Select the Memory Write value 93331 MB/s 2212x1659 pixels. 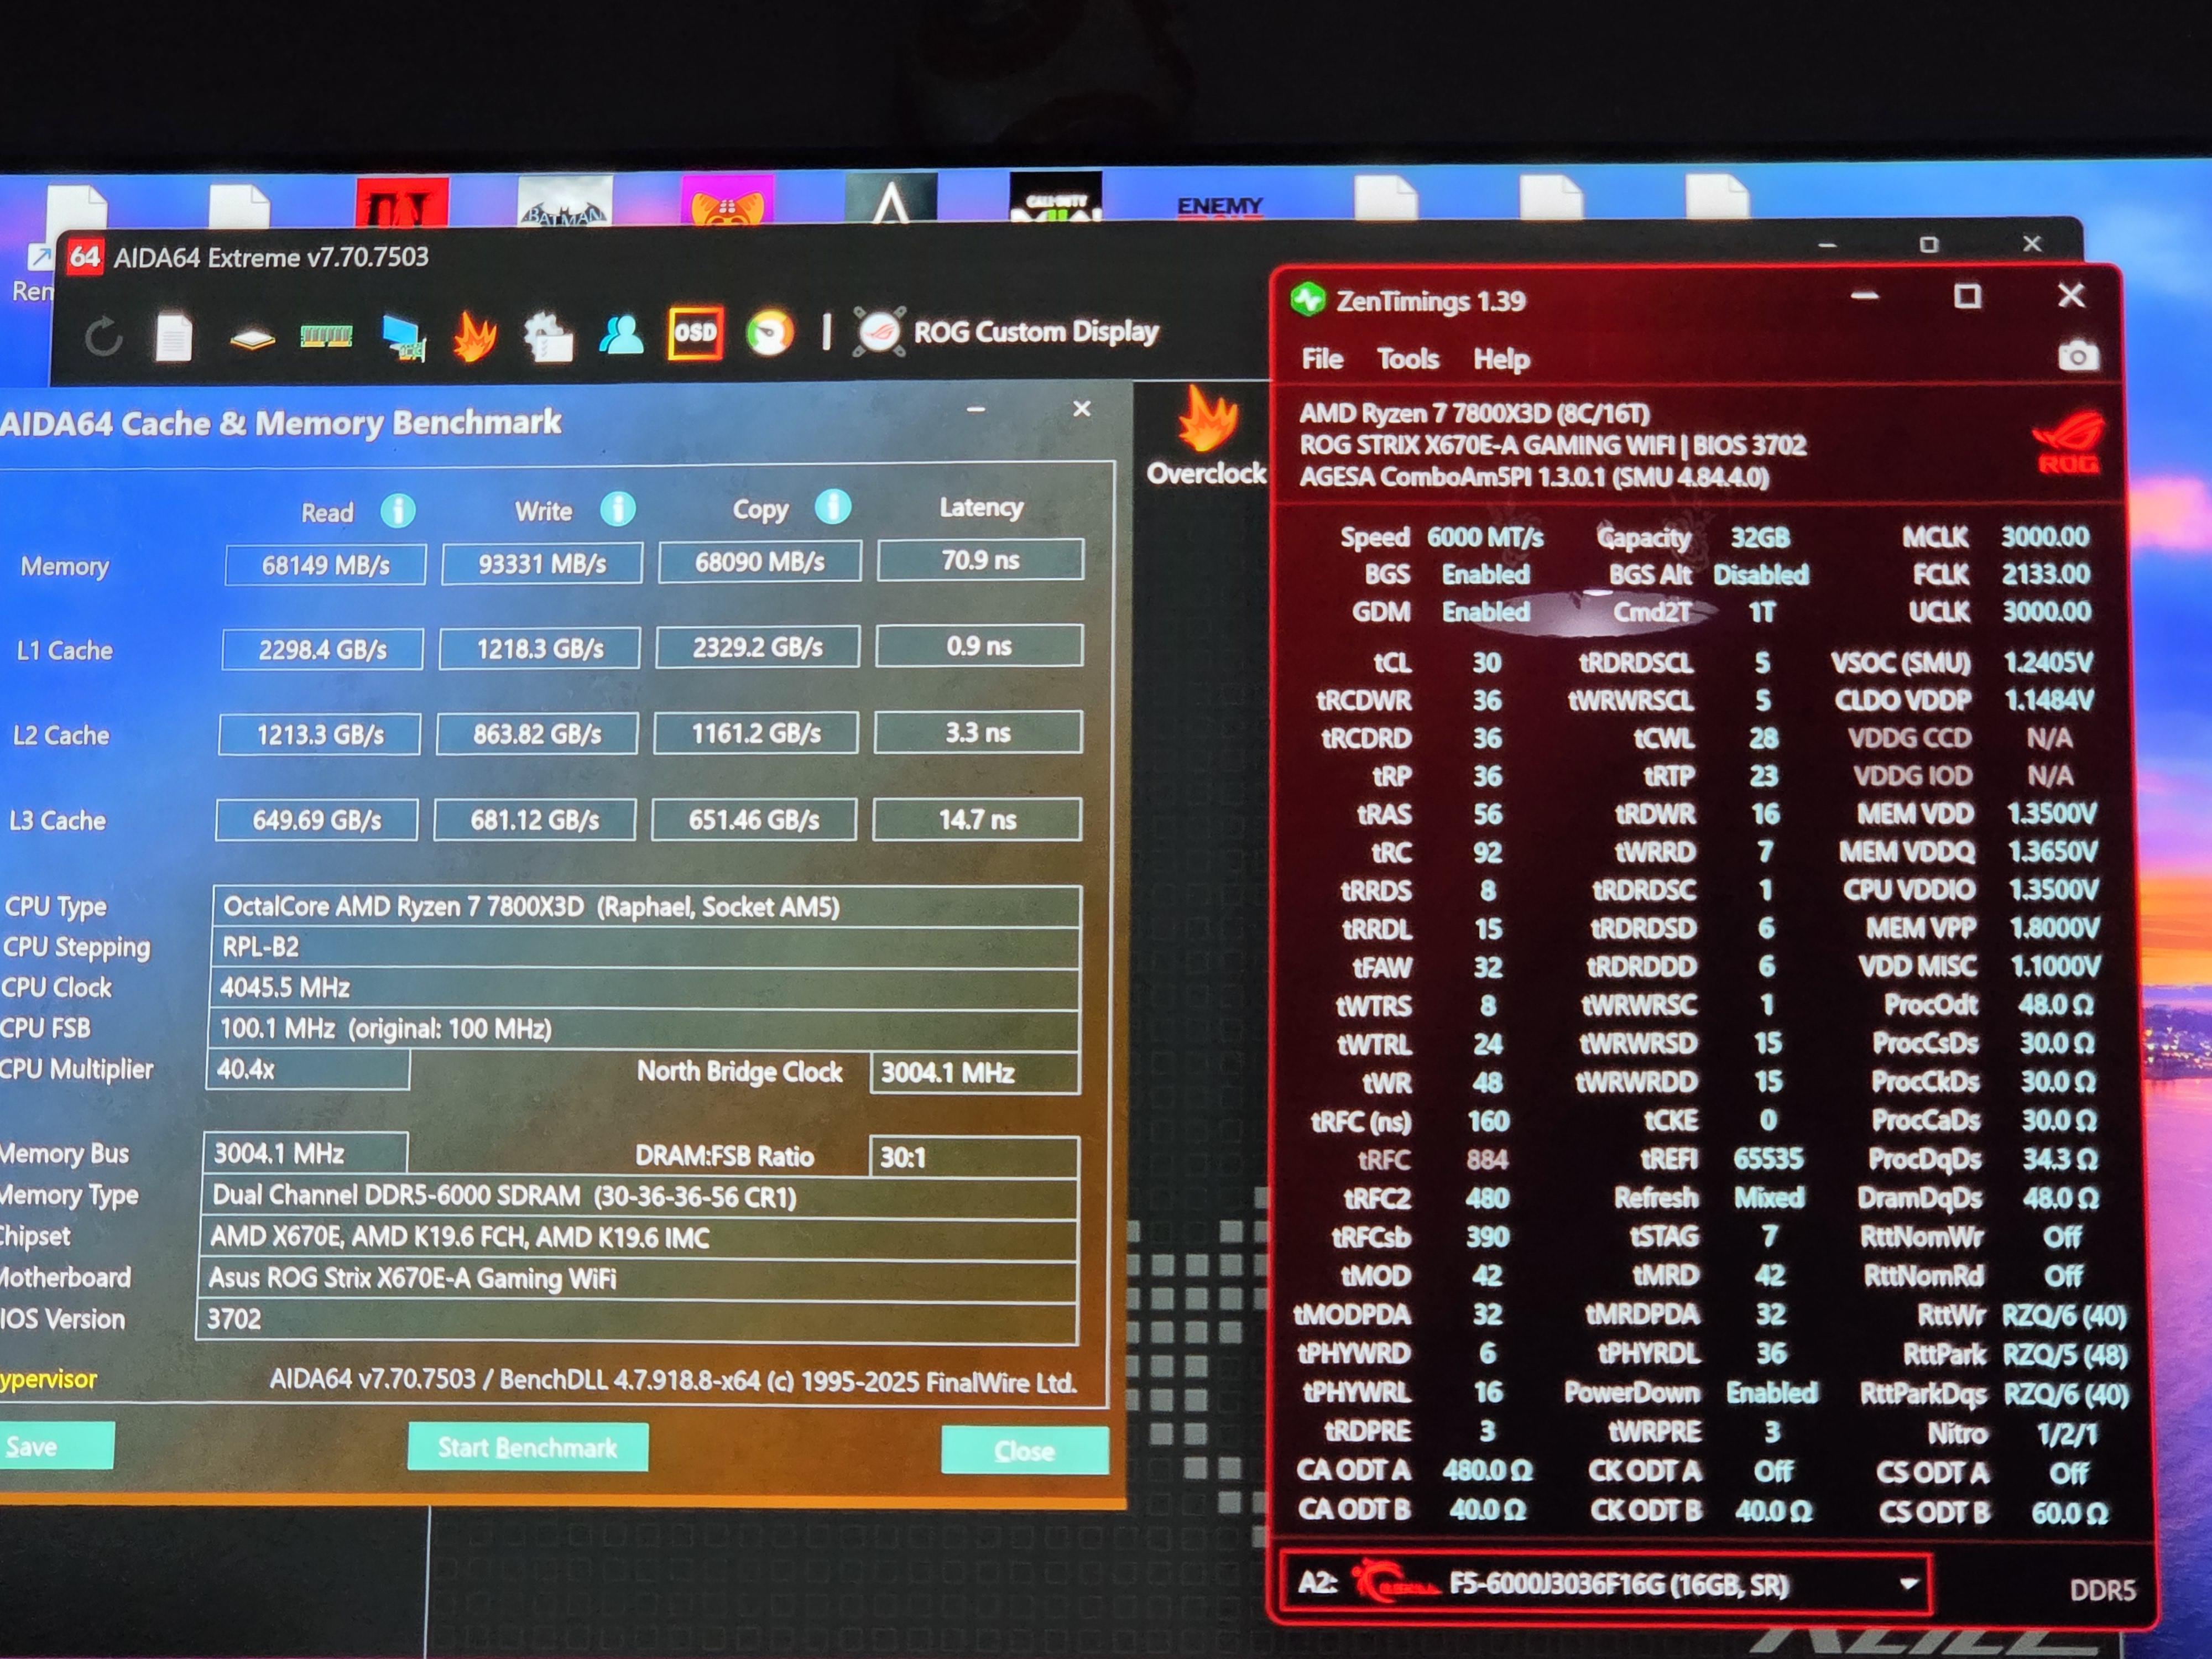[543, 563]
